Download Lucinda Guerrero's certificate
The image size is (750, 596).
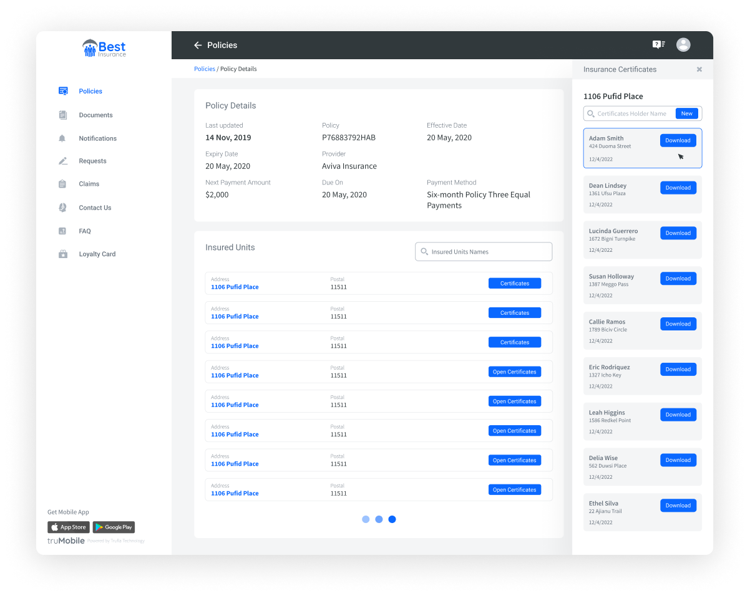pos(678,233)
